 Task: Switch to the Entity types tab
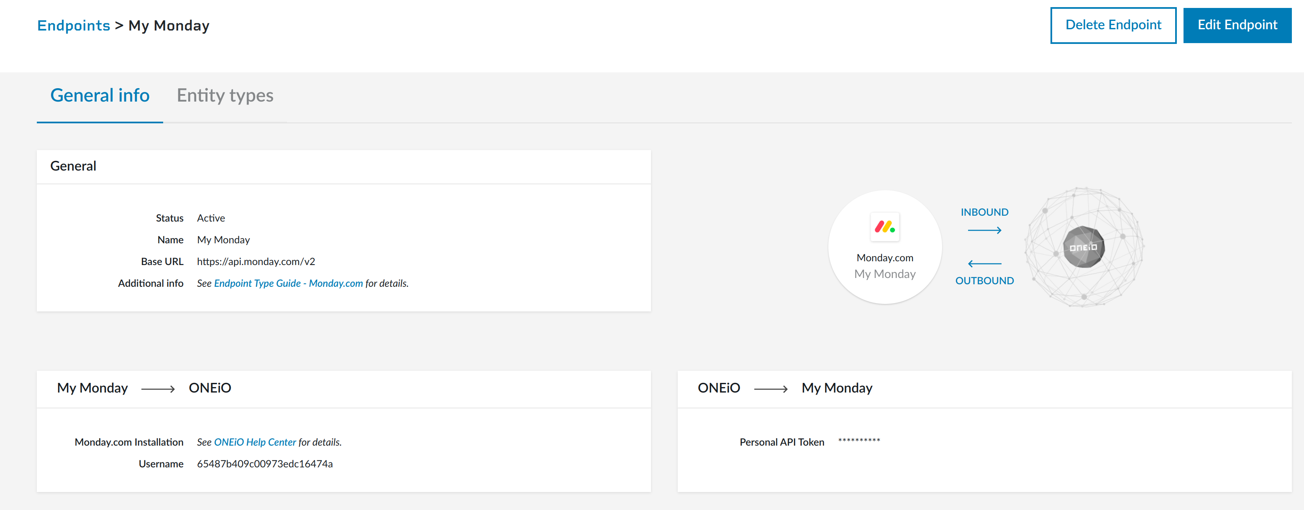225,95
